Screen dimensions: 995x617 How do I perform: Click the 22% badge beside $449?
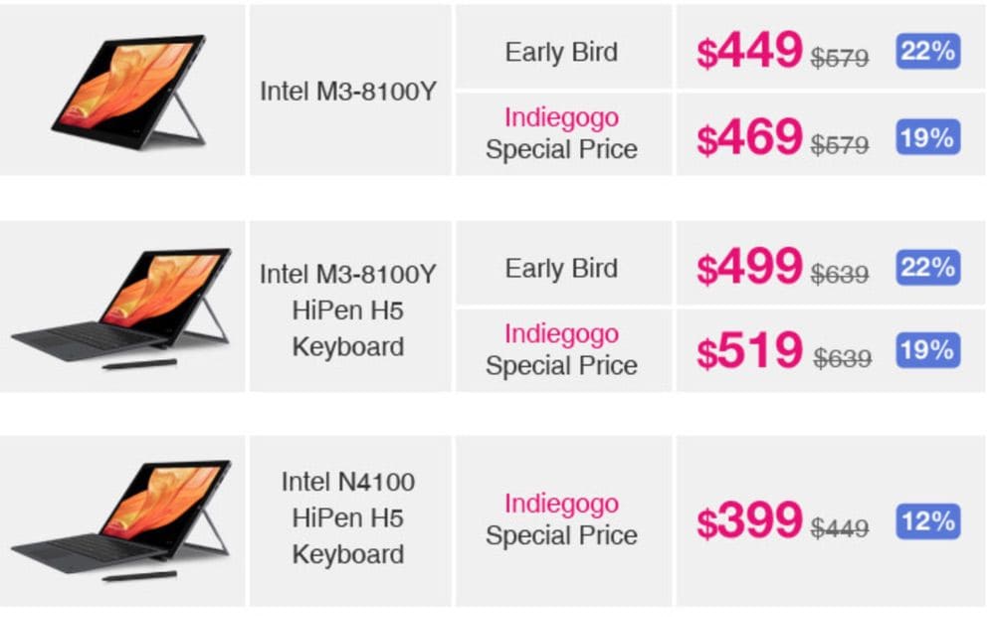pos(927,51)
